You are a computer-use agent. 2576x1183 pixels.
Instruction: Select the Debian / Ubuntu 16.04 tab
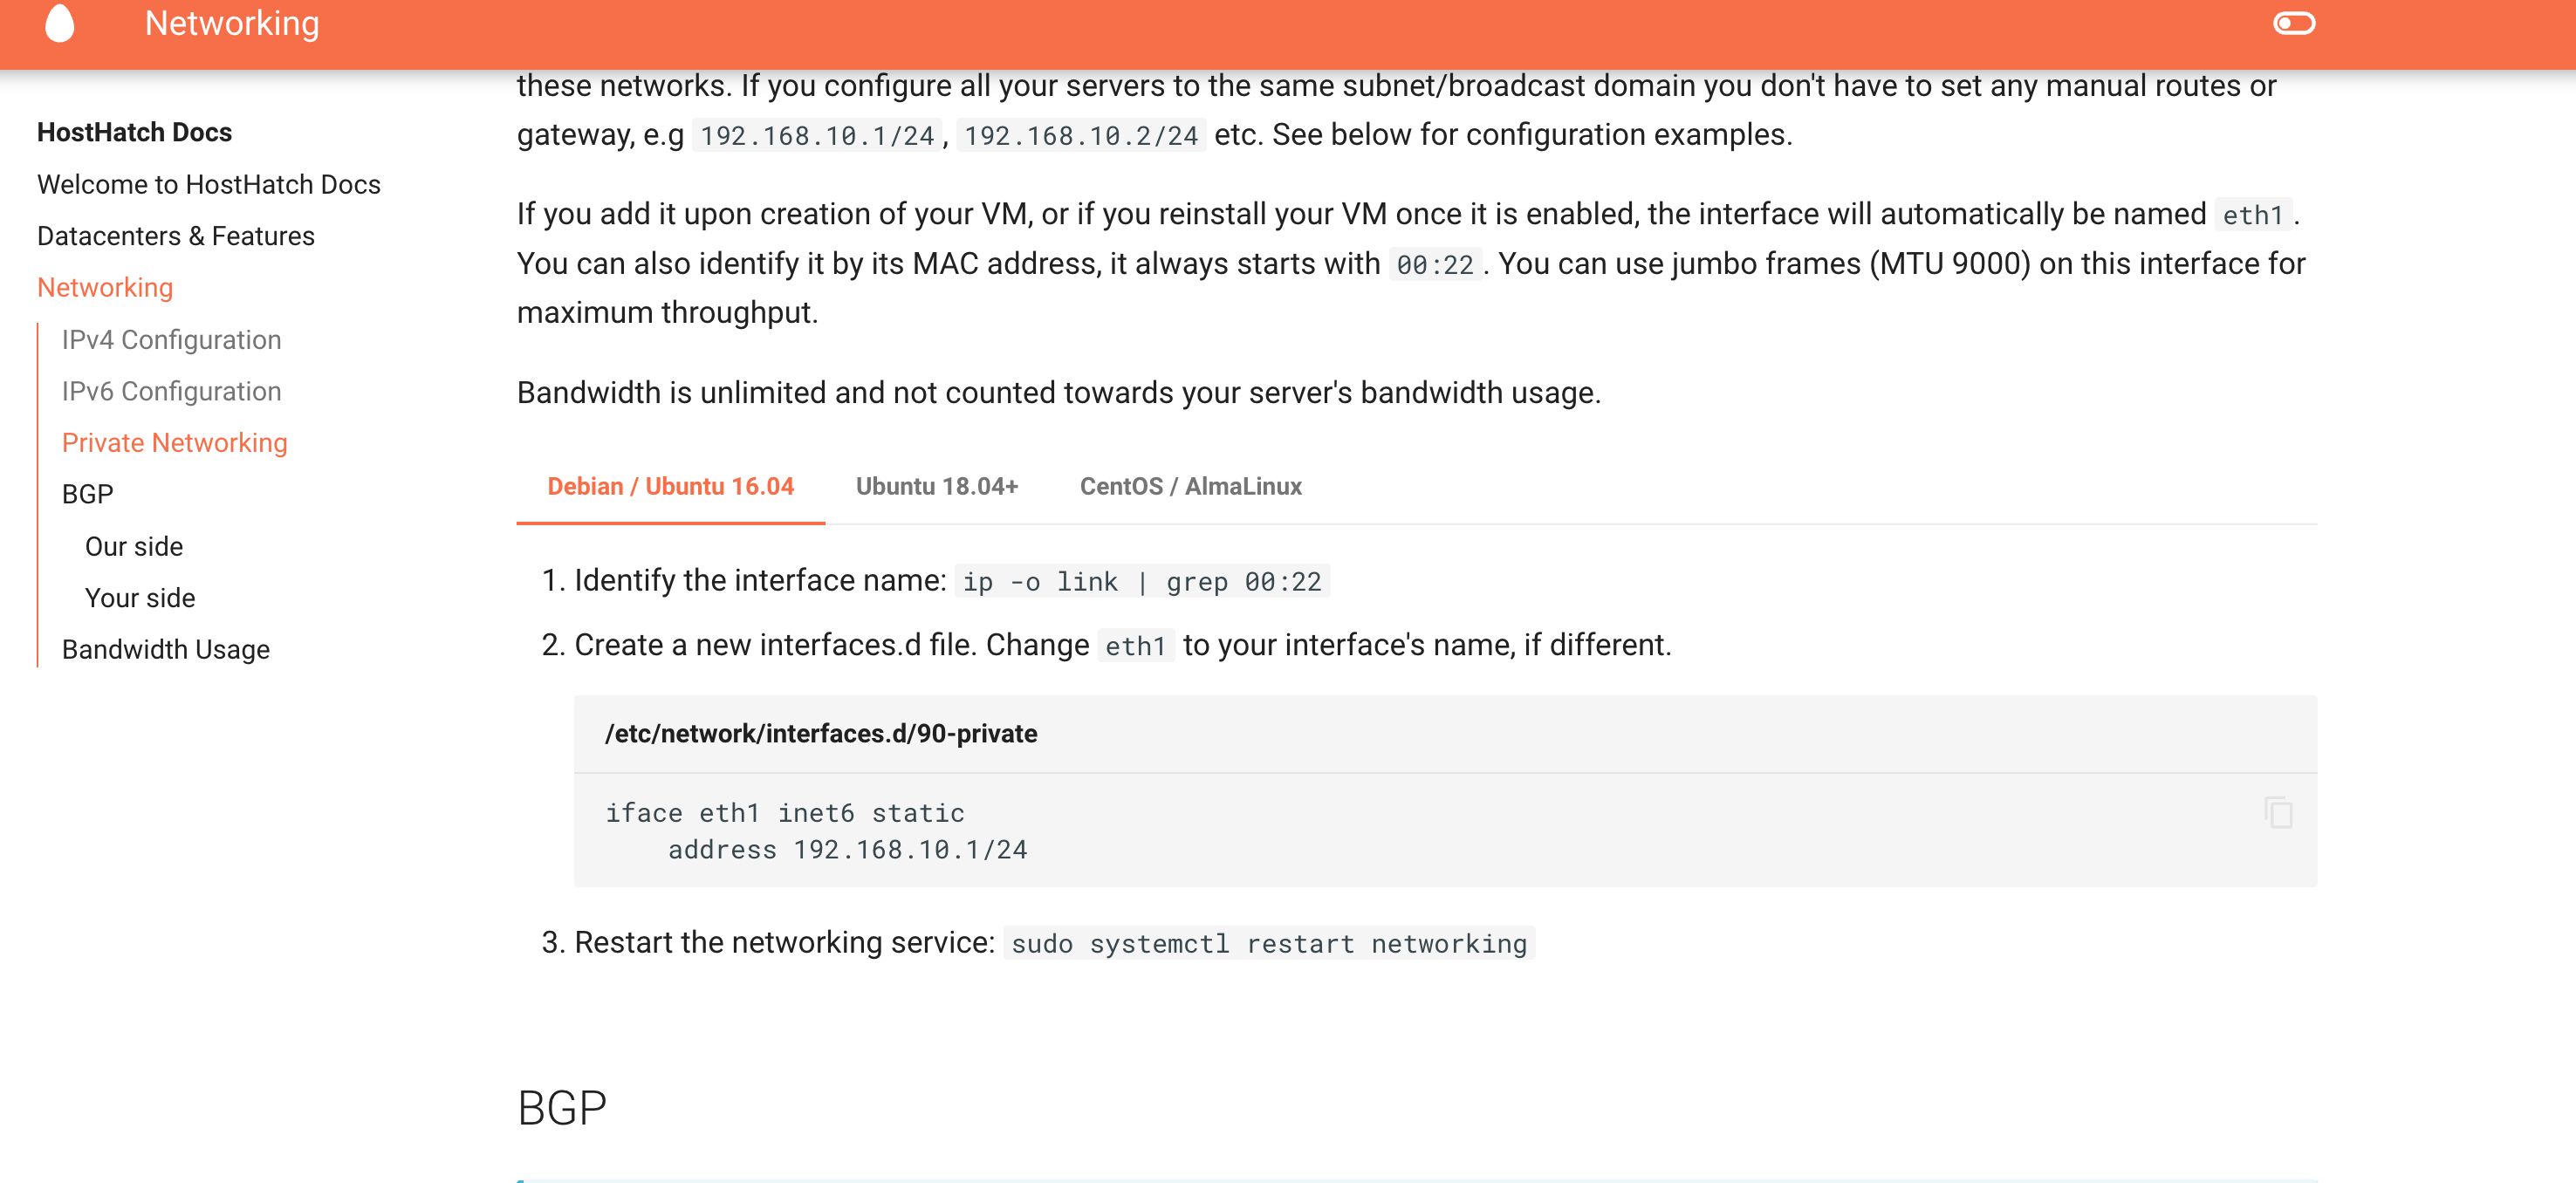[670, 487]
